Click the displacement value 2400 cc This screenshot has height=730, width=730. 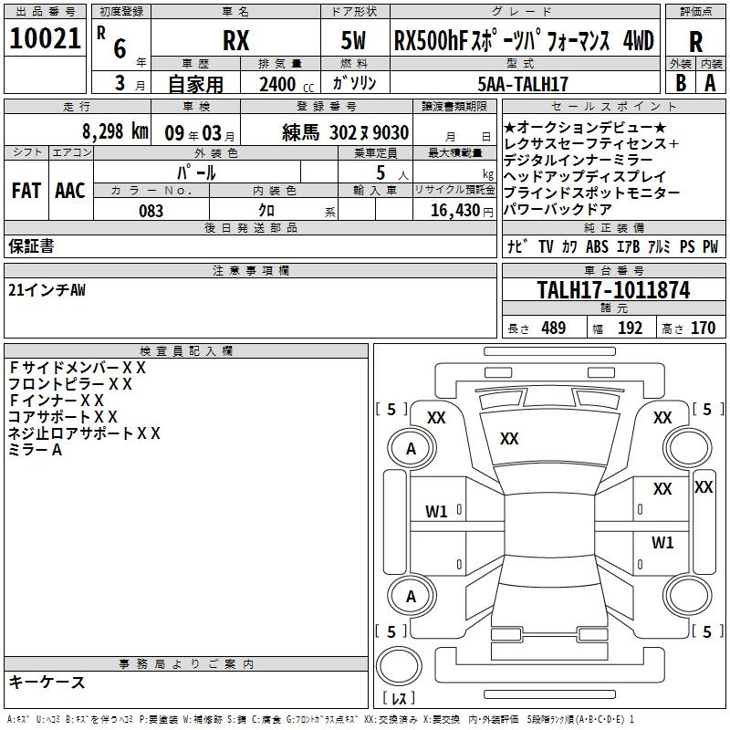(287, 84)
